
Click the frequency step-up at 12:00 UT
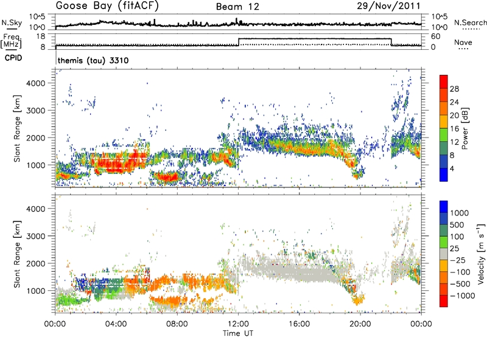(x=239, y=42)
